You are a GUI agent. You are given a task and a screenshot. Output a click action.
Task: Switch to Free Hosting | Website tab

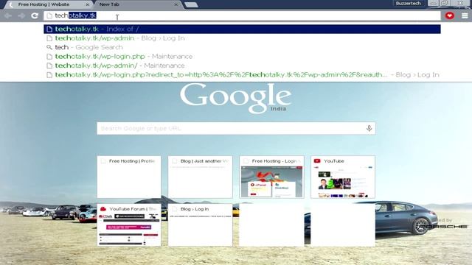point(48,4)
